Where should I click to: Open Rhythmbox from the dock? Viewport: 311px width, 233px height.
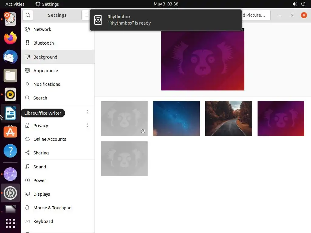pyautogui.click(x=10, y=94)
